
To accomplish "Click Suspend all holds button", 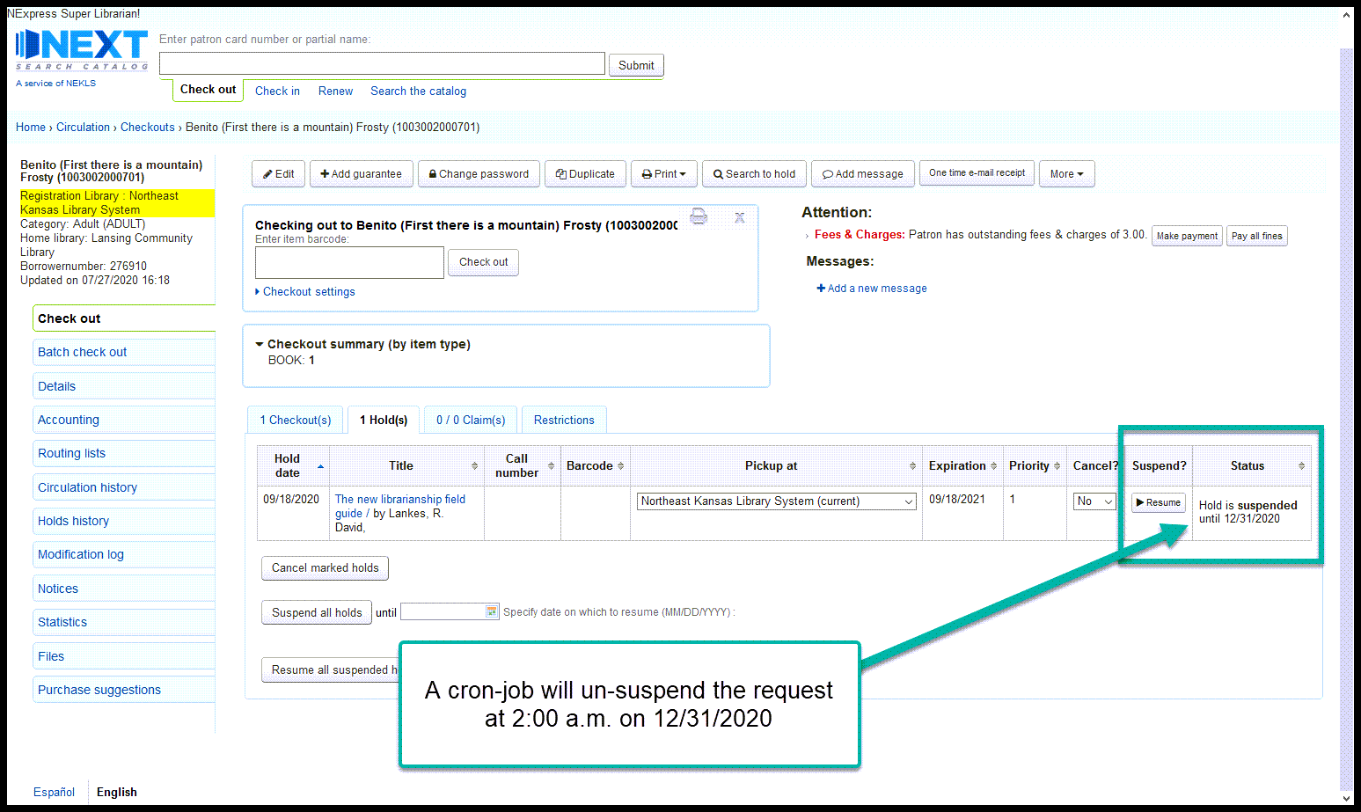I will pyautogui.click(x=317, y=612).
